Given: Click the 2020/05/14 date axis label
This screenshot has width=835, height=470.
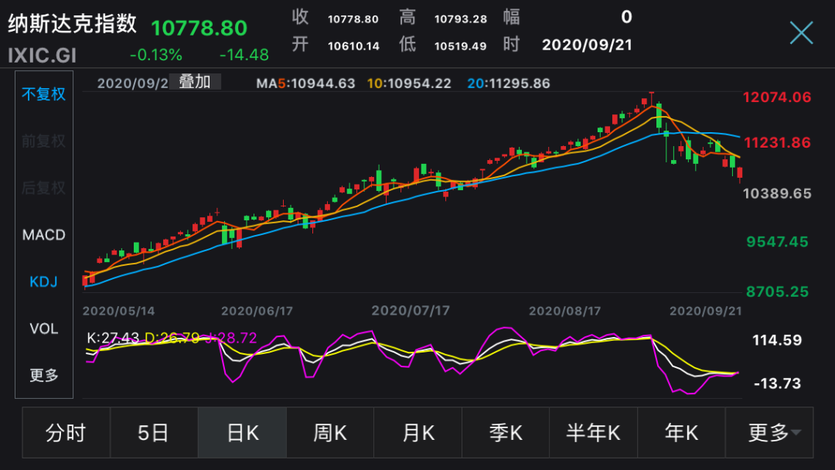Looking at the screenshot, I should click(119, 311).
